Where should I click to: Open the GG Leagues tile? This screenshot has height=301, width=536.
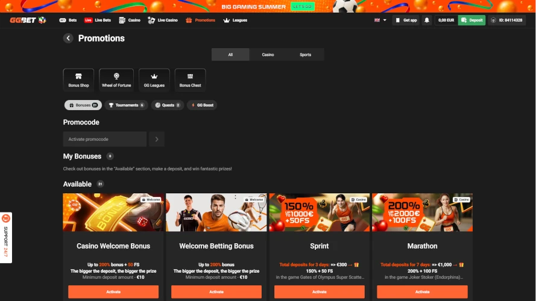point(154,80)
